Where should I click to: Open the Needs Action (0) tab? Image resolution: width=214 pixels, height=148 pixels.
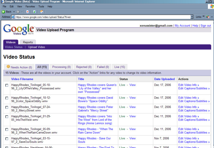pyautogui.click(x=19, y=67)
